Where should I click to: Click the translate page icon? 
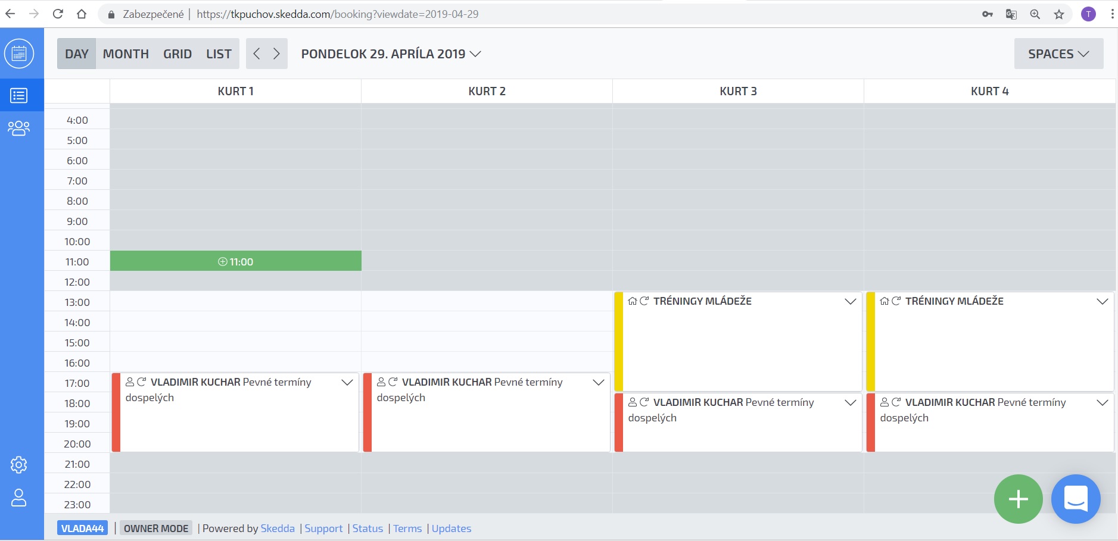coord(1011,14)
